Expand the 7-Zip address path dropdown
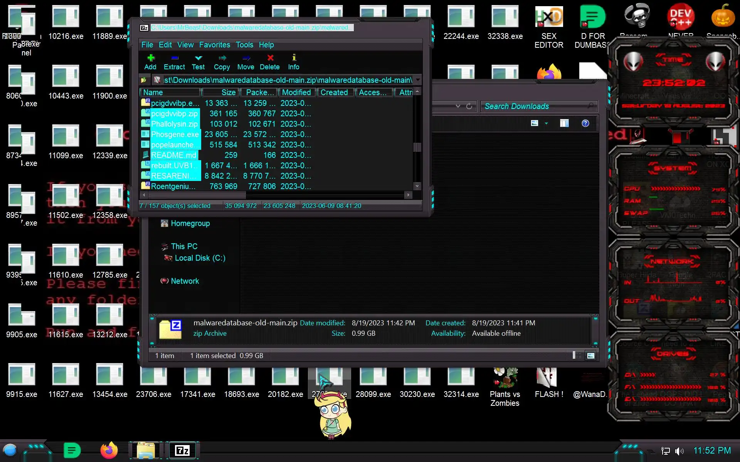This screenshot has height=462, width=740. click(x=418, y=80)
